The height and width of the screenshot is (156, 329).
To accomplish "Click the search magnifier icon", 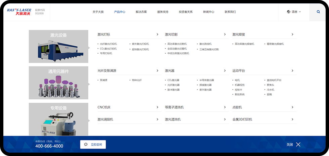I will point(318,12).
